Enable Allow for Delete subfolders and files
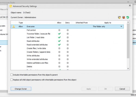This screenshot has height=97, width=136. click(x=59, y=63)
